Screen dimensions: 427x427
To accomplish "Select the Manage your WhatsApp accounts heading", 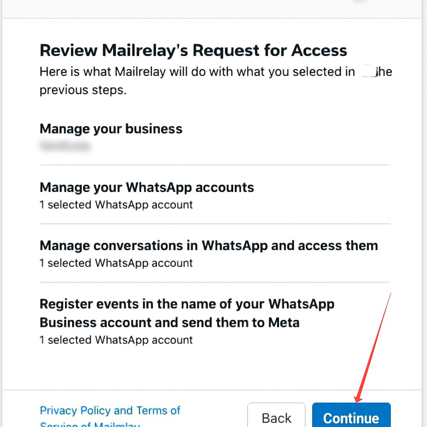I will point(147,188).
